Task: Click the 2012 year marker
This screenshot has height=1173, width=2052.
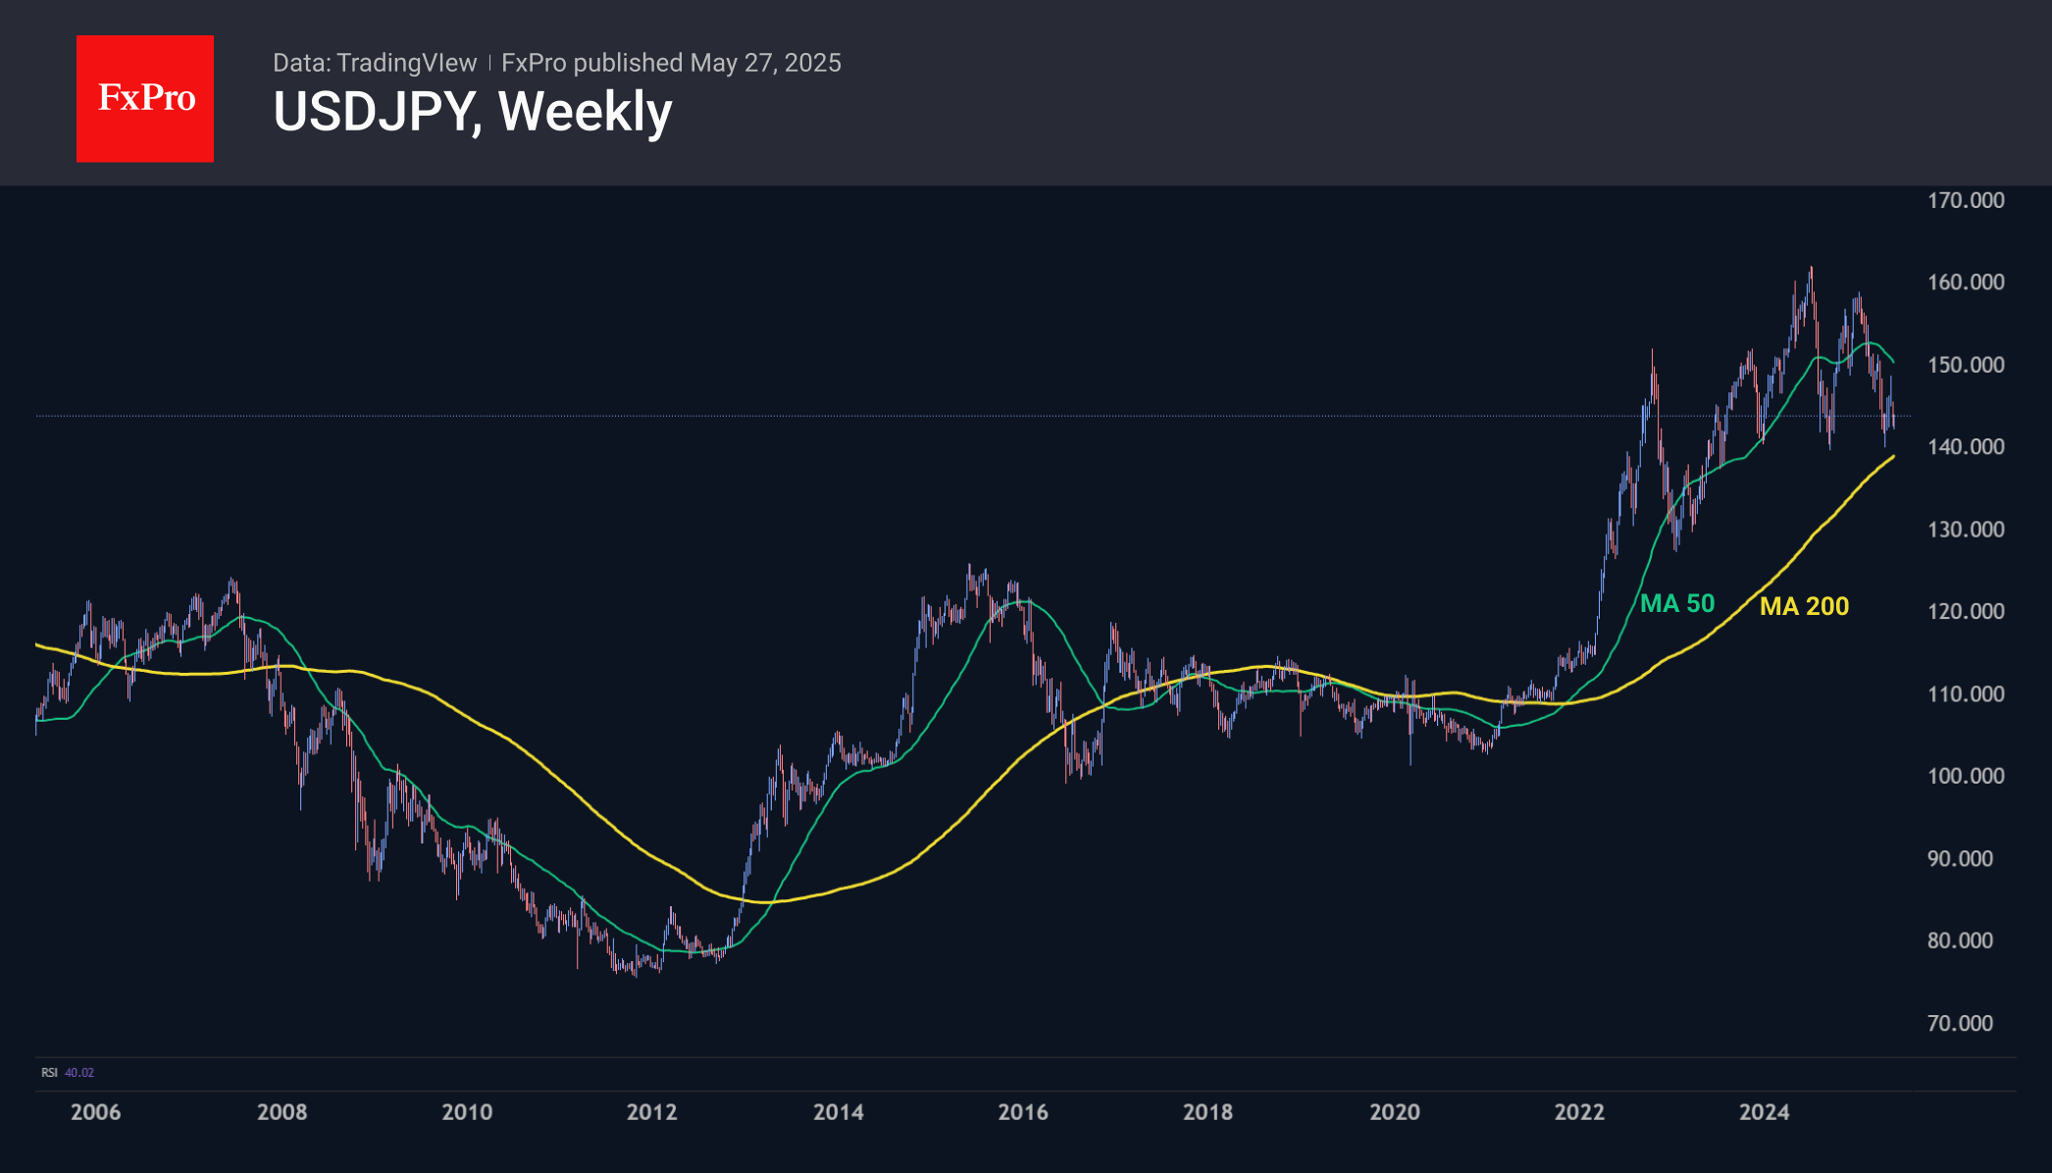Action: tap(652, 1112)
